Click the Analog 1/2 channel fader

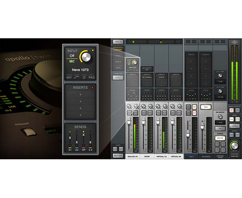pyautogui.click(x=129, y=121)
